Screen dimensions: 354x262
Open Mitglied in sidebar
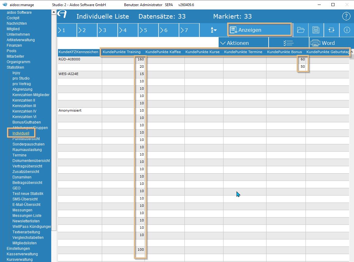pyautogui.click(x=13, y=29)
